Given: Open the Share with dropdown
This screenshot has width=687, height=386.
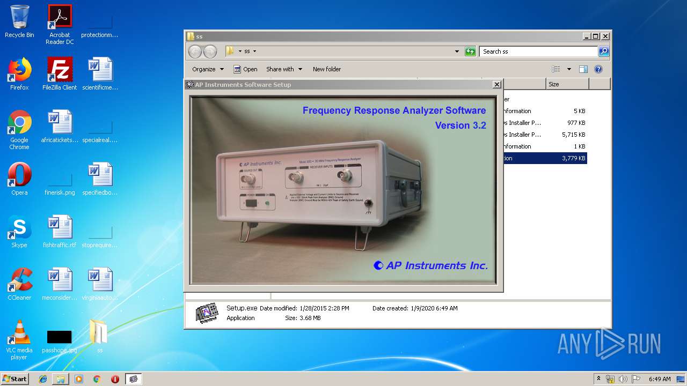Looking at the screenshot, I should tap(284, 69).
